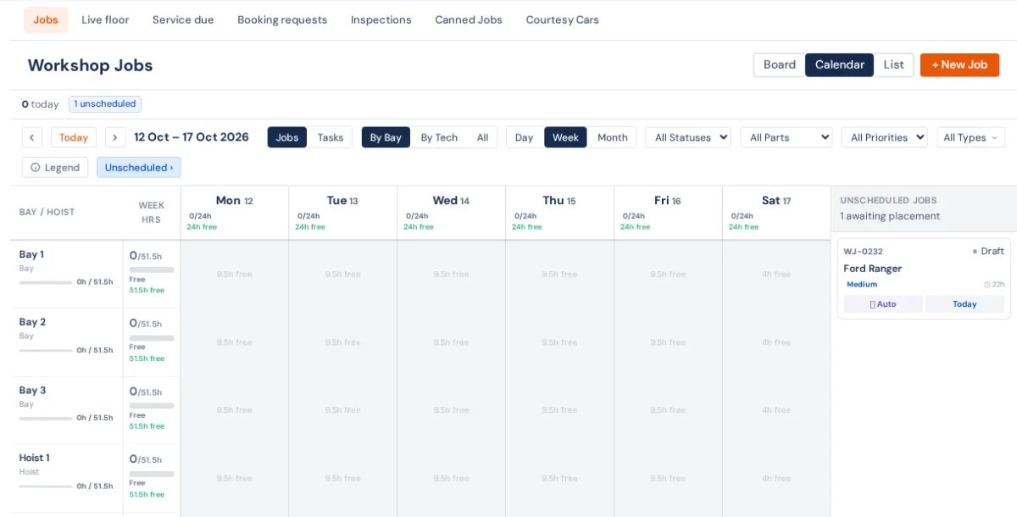Screen dimensions: 1017x517
Task: Open the Ford Ranger job card
Action: (924, 279)
